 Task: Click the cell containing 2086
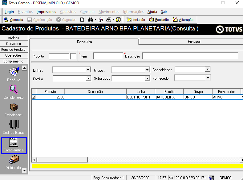51,97
